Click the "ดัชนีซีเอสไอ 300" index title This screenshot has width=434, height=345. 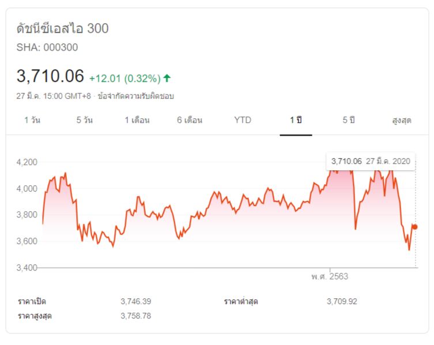(62, 28)
